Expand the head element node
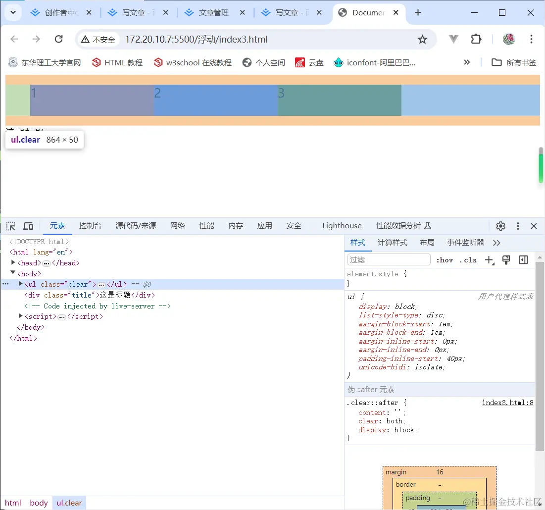The image size is (545, 510). 13,262
